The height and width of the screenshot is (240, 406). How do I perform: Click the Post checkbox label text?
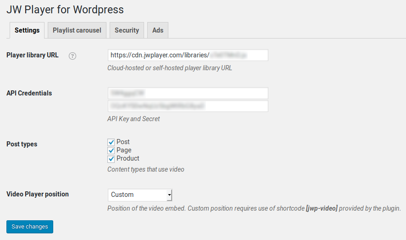[x=123, y=142]
